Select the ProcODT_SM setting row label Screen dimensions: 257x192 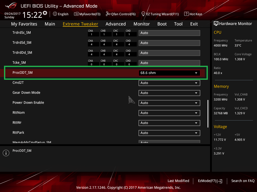(23, 72)
